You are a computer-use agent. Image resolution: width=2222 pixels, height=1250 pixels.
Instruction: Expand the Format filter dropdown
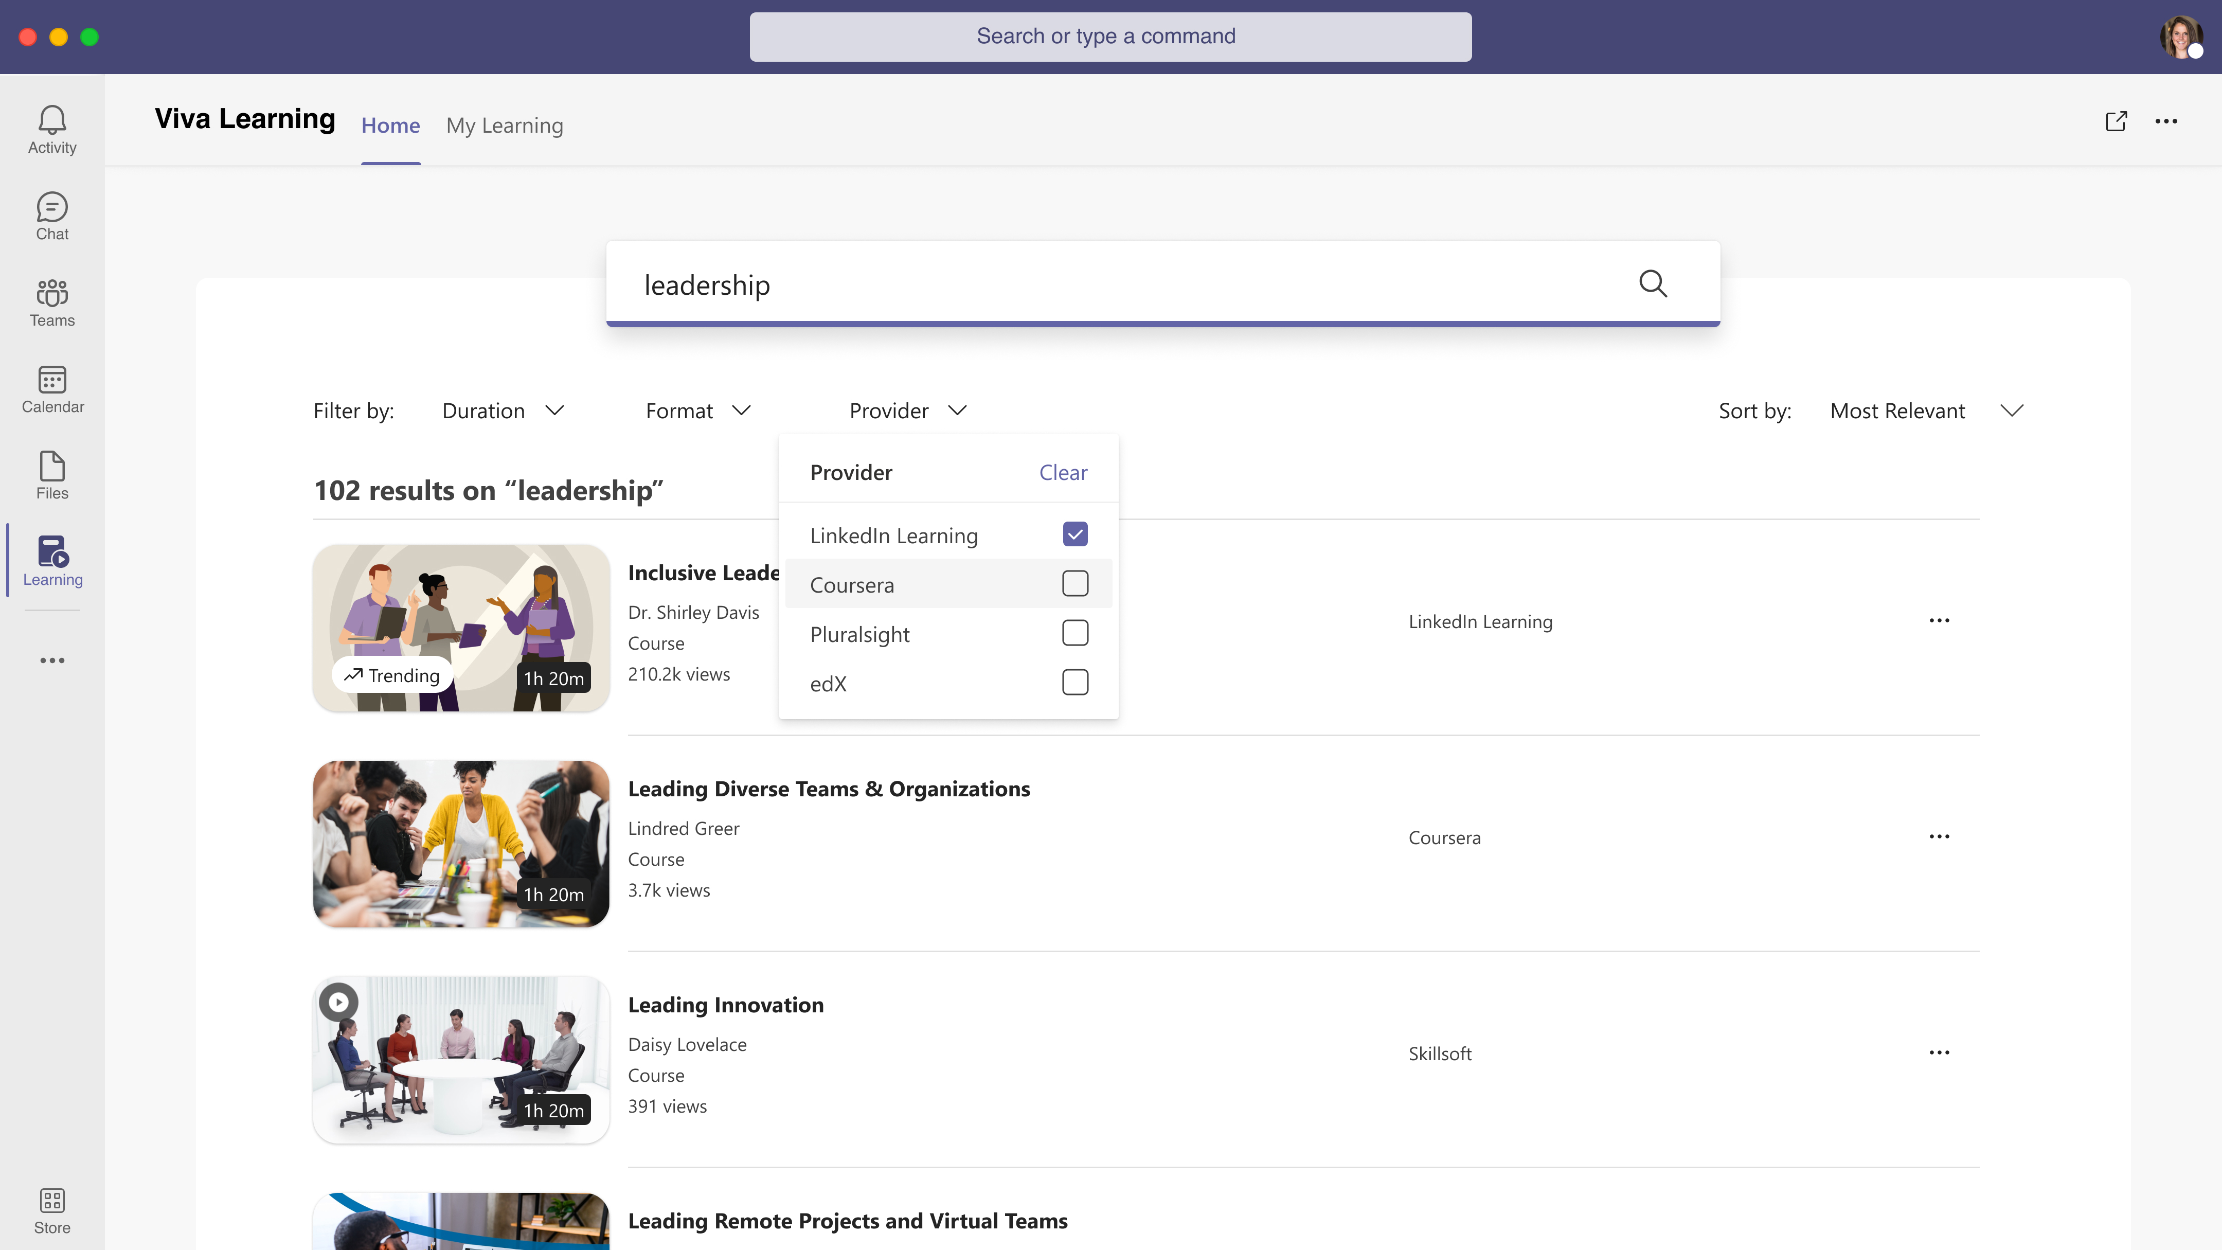(x=698, y=410)
